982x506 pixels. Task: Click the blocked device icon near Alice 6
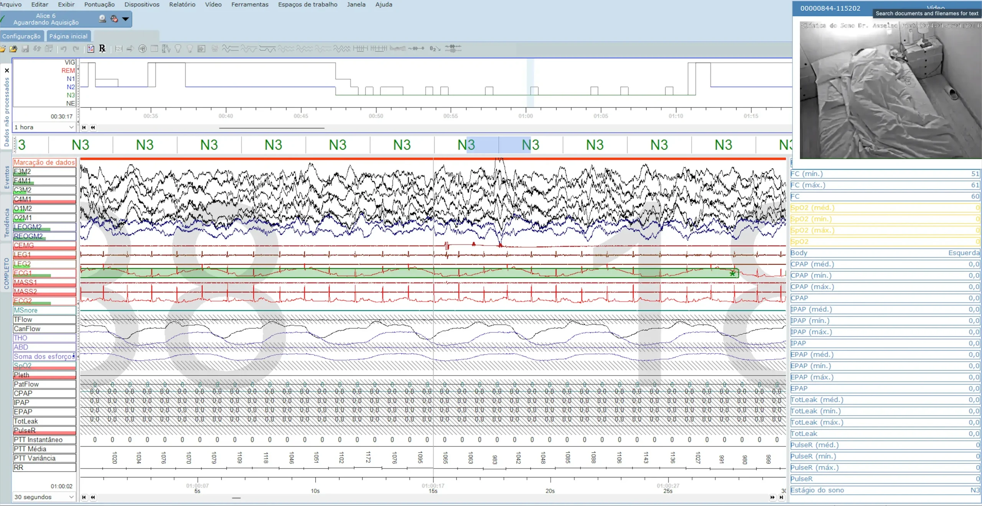click(114, 19)
